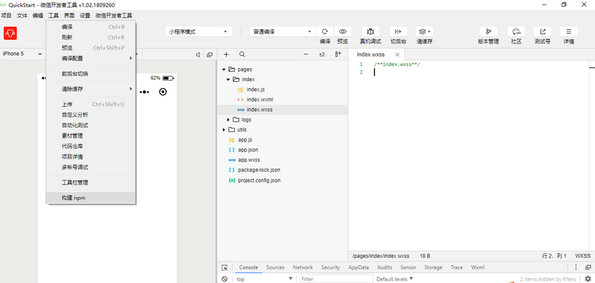Click the simulator capsule target circle icon
The height and width of the screenshot is (283, 595).
[x=163, y=92]
